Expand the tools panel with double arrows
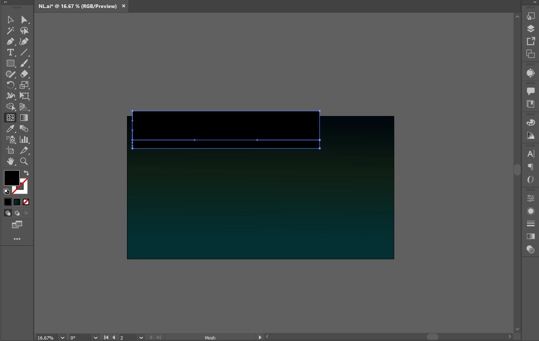Image resolution: width=539 pixels, height=341 pixels. click(x=5, y=2)
